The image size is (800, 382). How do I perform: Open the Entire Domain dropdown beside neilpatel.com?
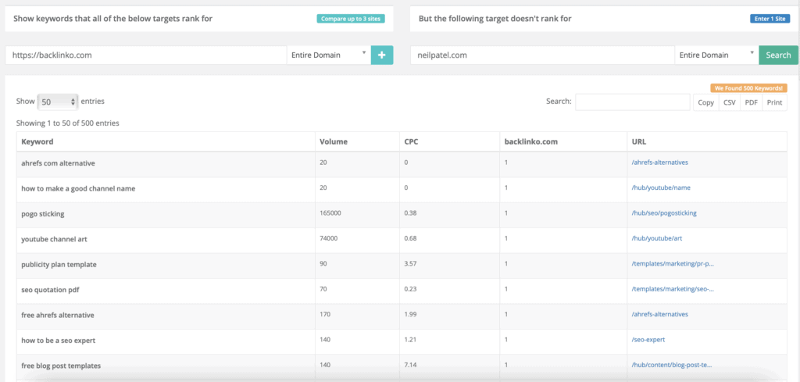pyautogui.click(x=716, y=55)
